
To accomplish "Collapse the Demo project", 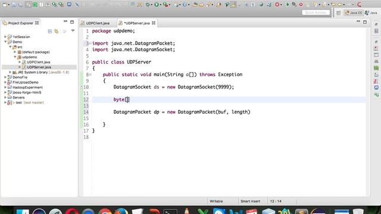I will pos(5,42).
